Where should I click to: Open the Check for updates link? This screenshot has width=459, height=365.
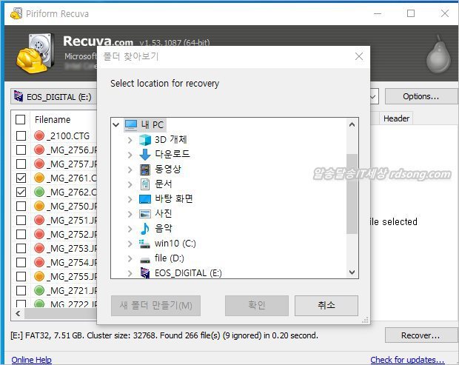click(407, 359)
